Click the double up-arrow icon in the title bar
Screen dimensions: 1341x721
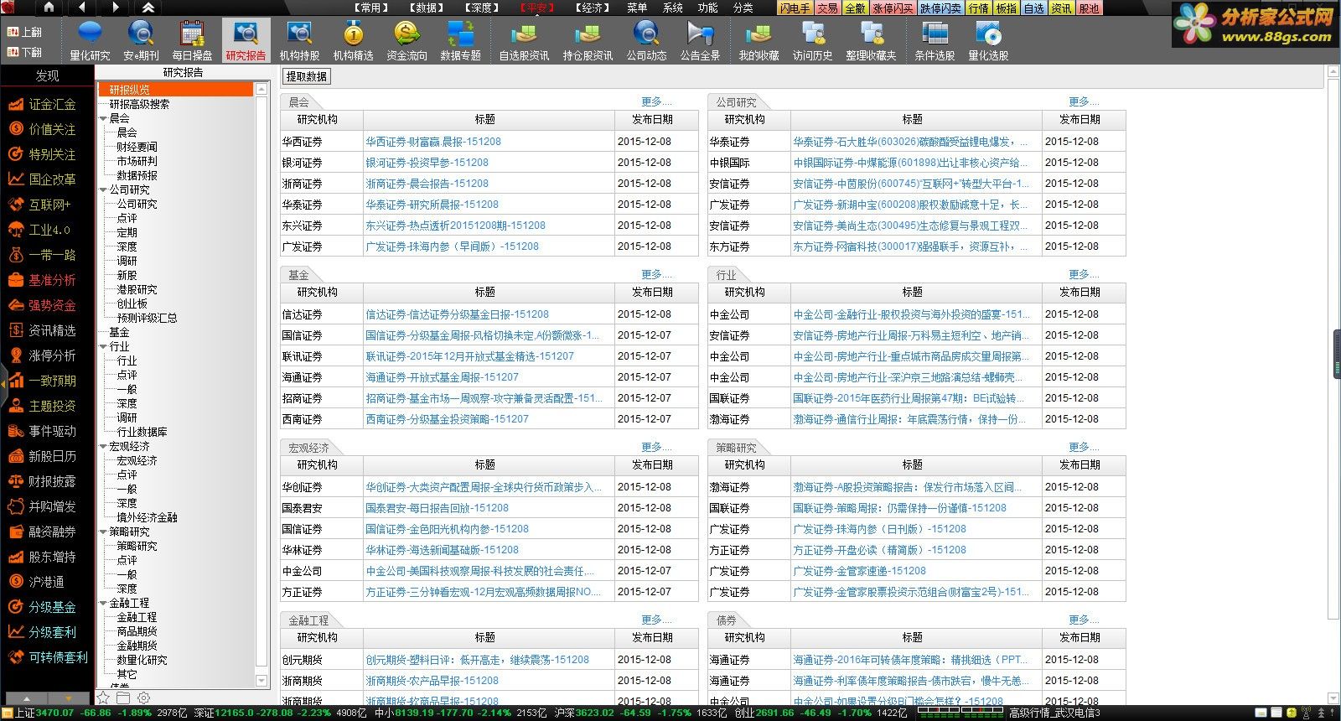148,8
